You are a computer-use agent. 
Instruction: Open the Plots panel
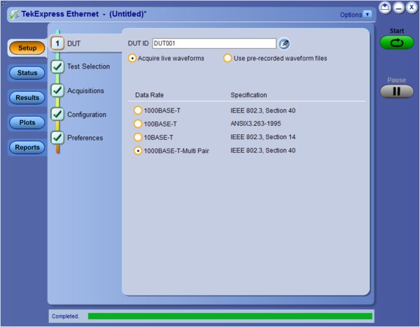27,122
